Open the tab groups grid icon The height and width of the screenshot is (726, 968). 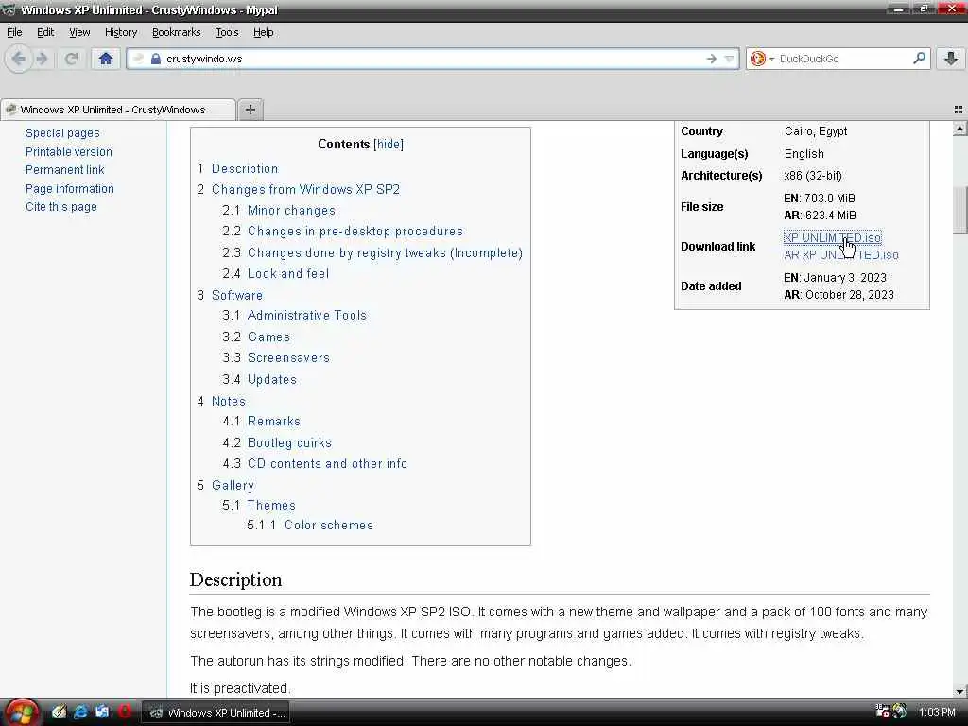point(959,110)
